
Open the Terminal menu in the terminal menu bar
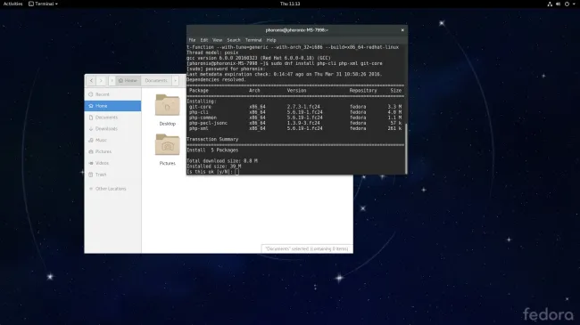point(253,40)
